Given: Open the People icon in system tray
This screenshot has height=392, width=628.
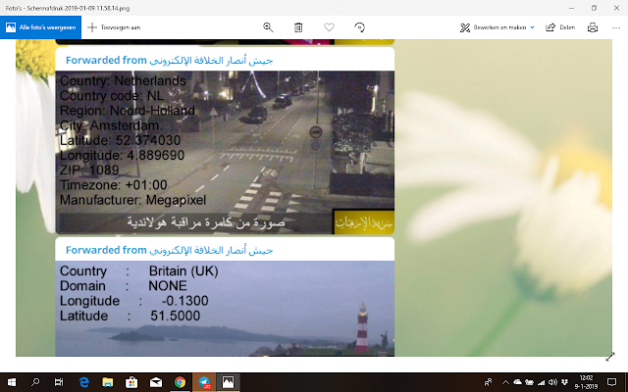Looking at the screenshot, I should (x=488, y=382).
